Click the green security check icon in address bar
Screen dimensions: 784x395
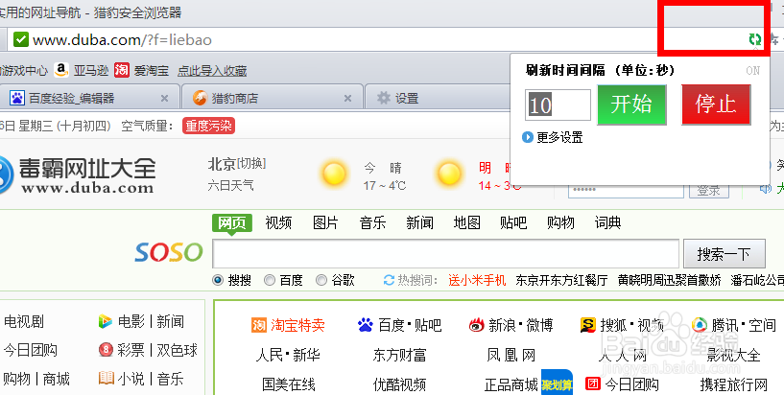tap(20, 39)
